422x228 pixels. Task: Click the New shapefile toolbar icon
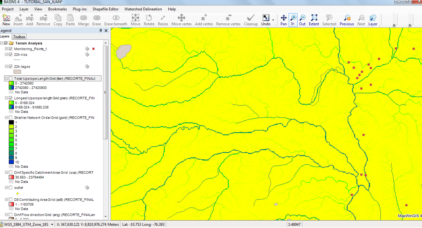pos(6,20)
